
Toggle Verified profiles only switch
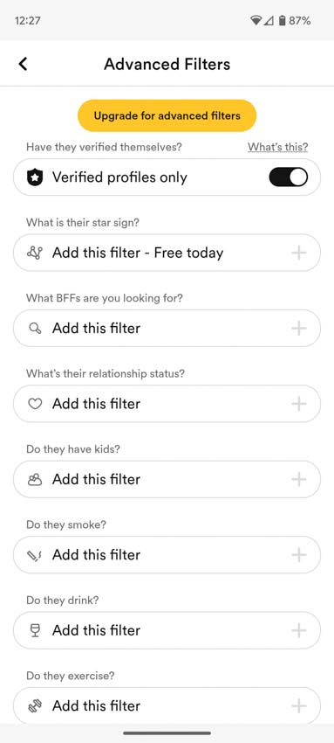288,177
